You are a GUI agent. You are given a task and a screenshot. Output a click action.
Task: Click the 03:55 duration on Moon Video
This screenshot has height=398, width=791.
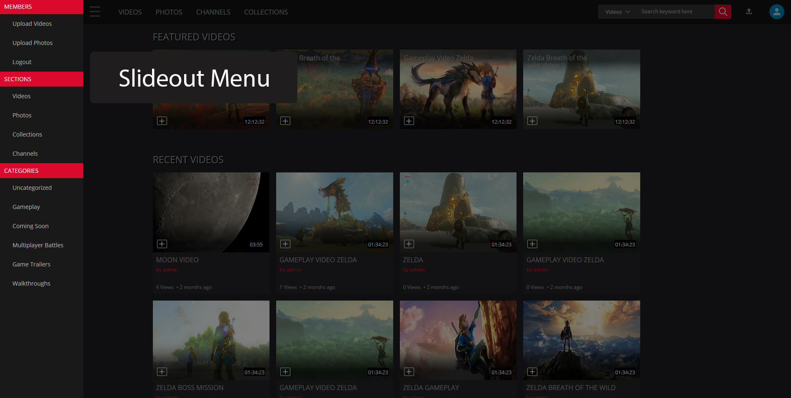pyautogui.click(x=256, y=244)
